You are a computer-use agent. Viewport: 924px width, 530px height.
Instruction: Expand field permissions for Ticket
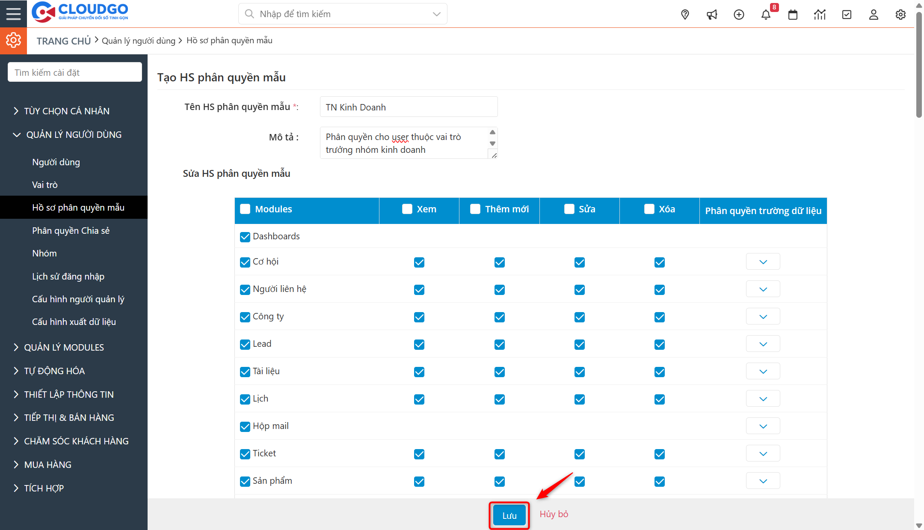tap(763, 453)
